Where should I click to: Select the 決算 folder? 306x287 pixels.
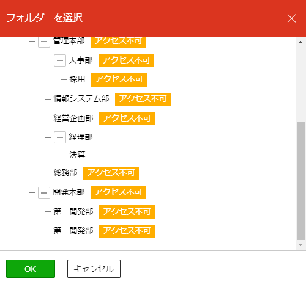(x=77, y=155)
